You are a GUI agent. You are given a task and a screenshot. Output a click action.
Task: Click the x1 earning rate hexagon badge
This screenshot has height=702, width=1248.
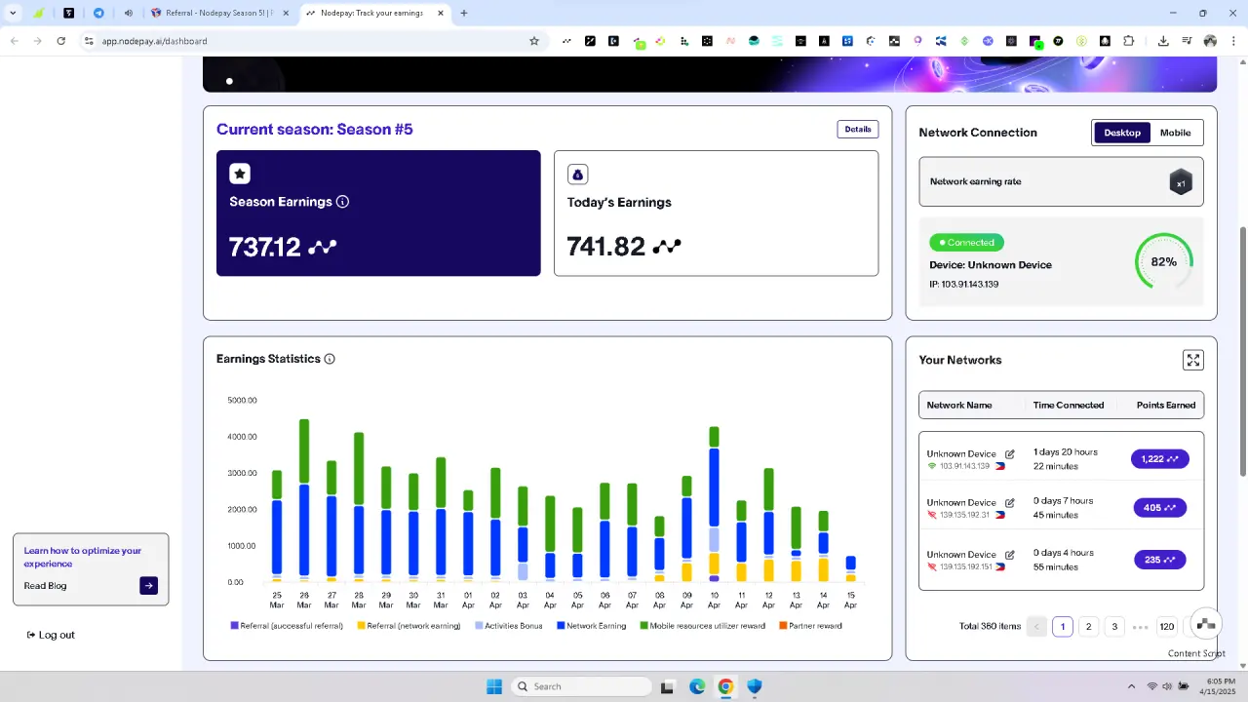[x=1181, y=182]
